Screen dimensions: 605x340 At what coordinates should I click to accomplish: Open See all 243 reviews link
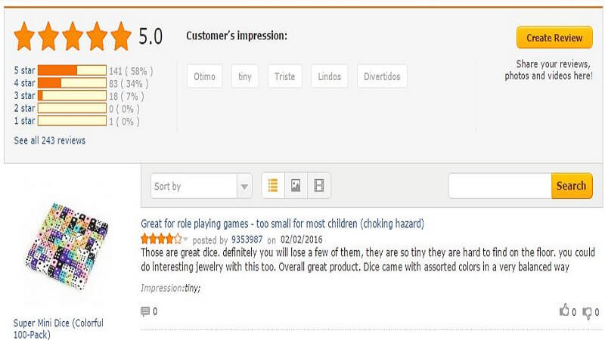50,141
